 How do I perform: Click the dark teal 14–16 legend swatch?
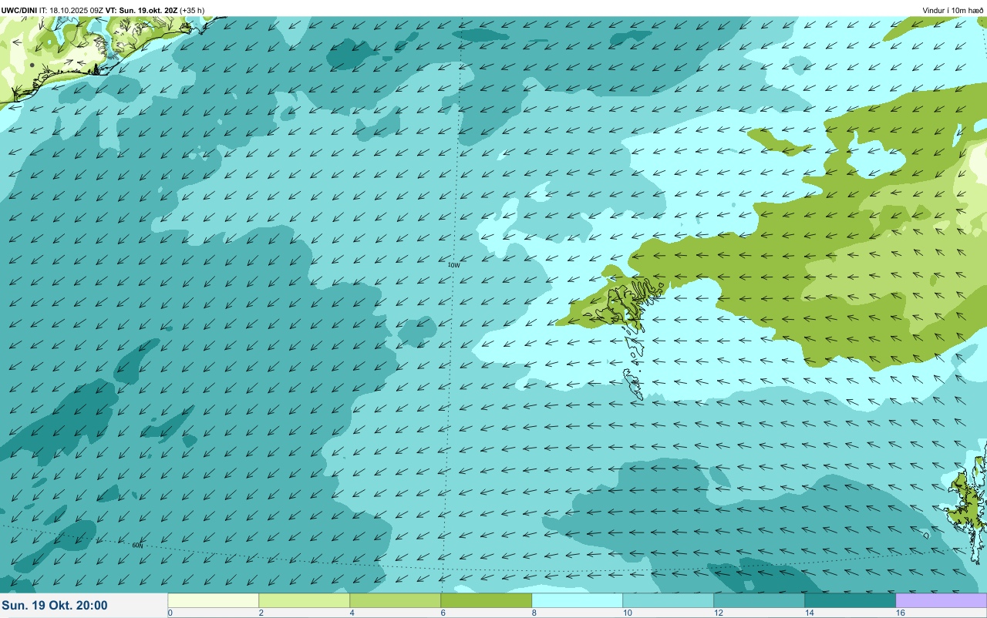tap(850, 600)
